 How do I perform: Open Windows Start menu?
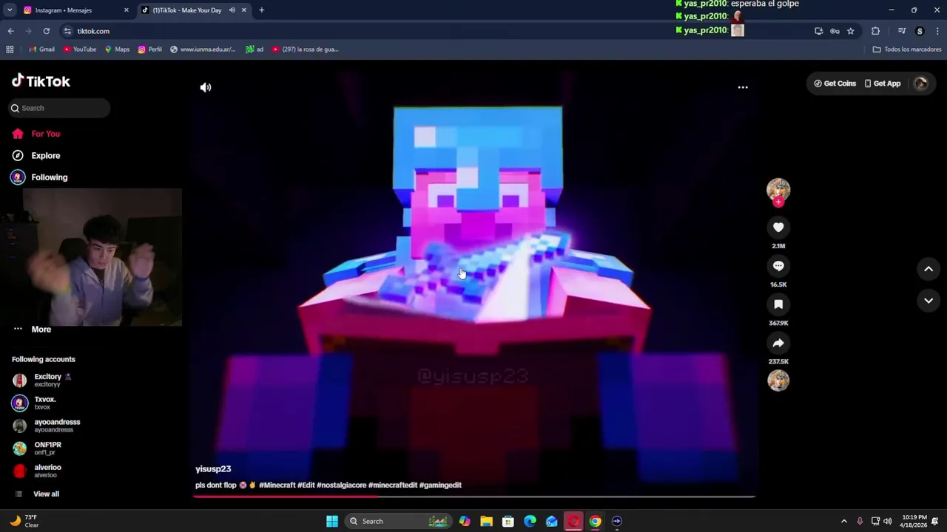(x=332, y=521)
